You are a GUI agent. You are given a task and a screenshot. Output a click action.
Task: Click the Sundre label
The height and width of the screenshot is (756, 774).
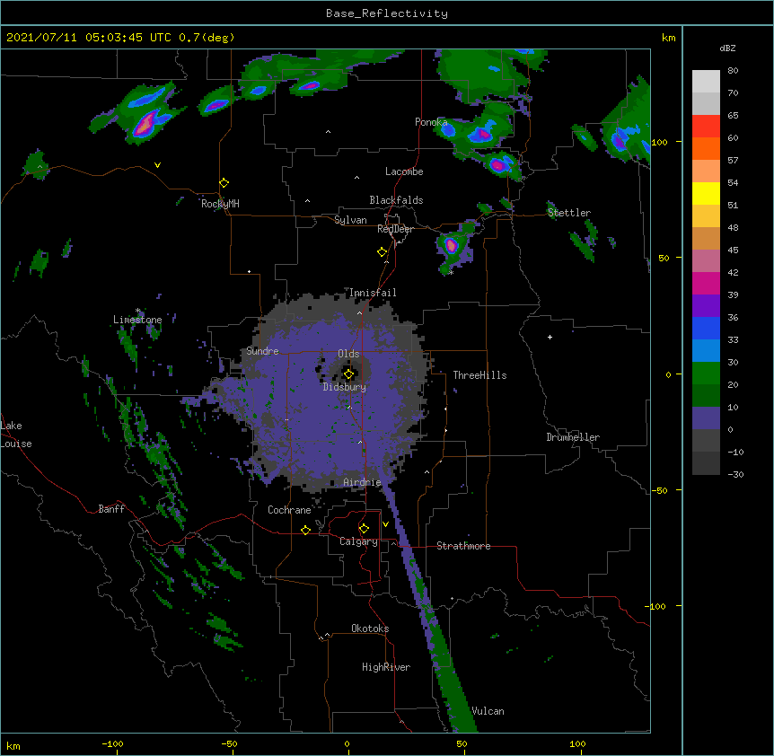[262, 351]
